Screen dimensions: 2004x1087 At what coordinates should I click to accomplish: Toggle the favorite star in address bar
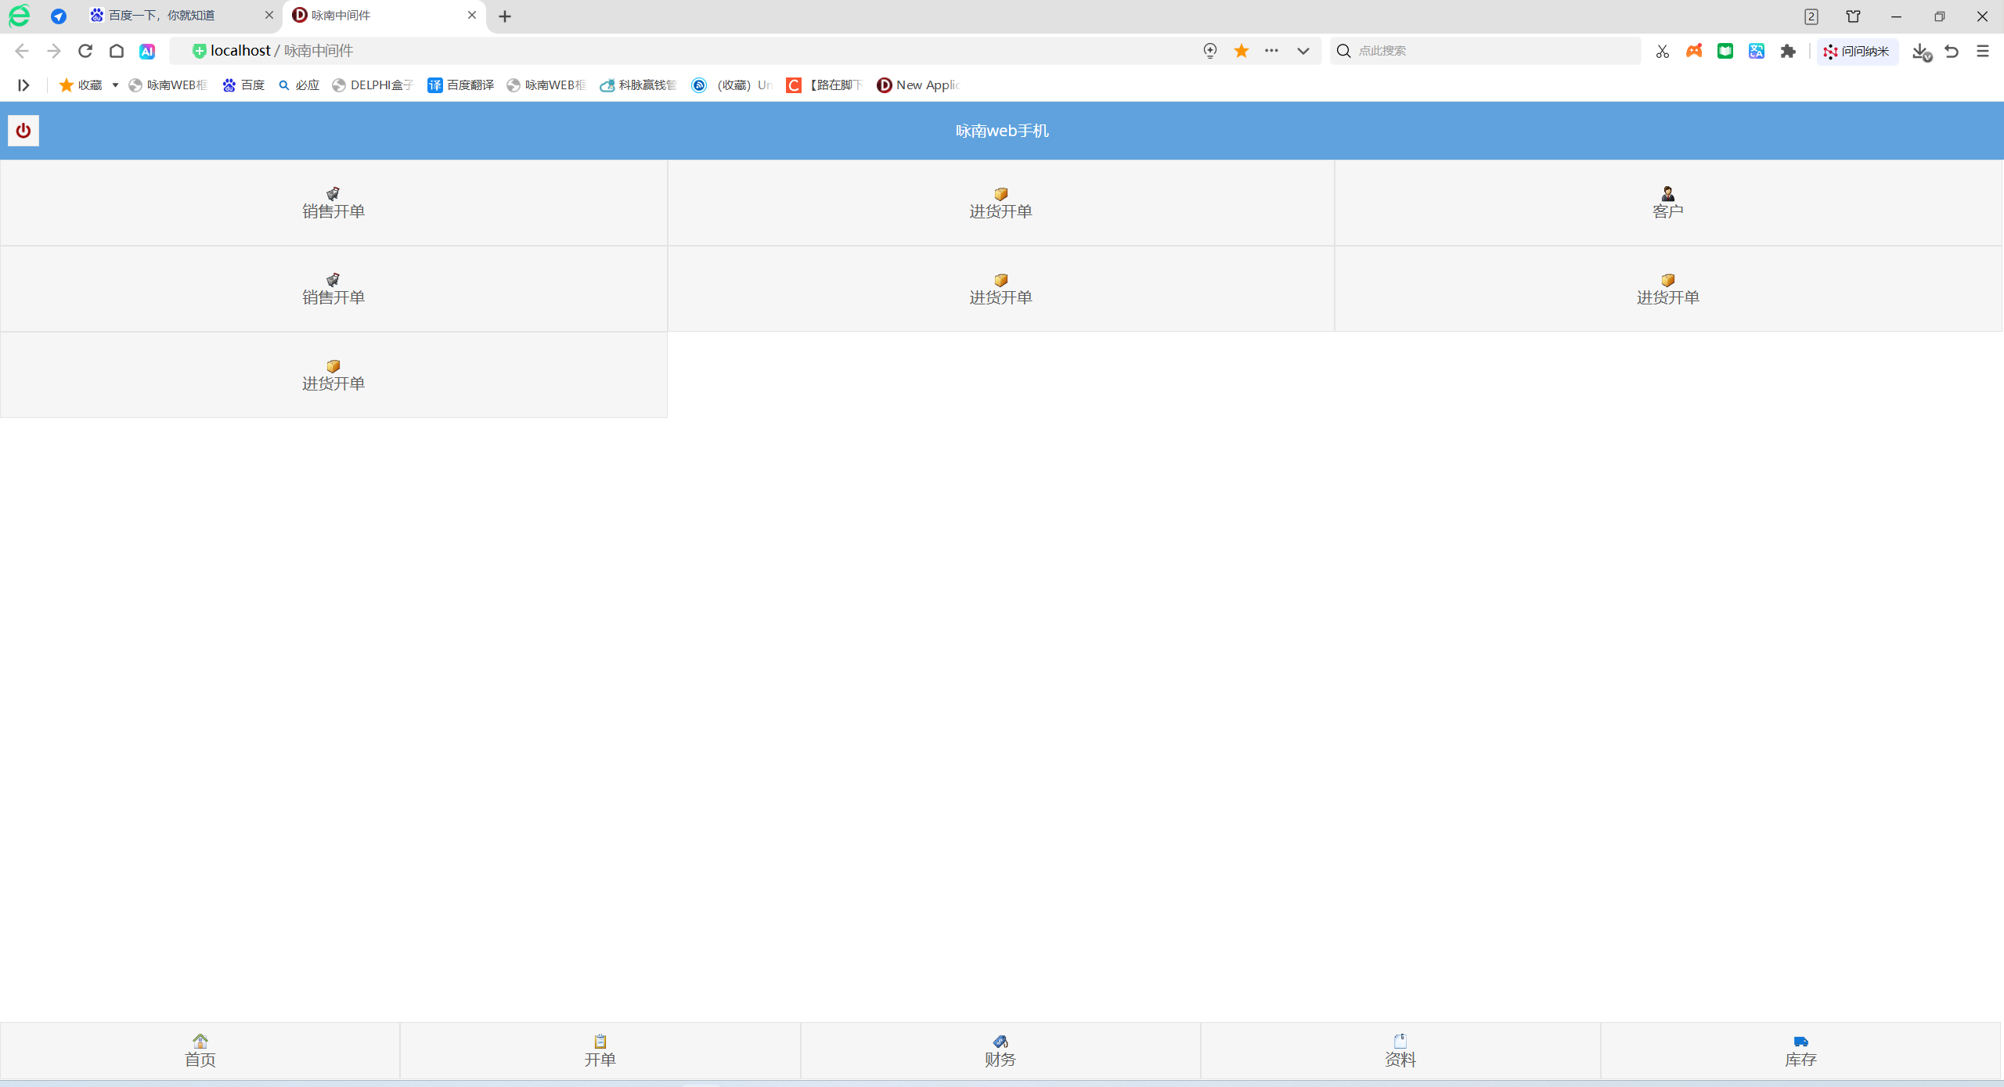[1241, 51]
